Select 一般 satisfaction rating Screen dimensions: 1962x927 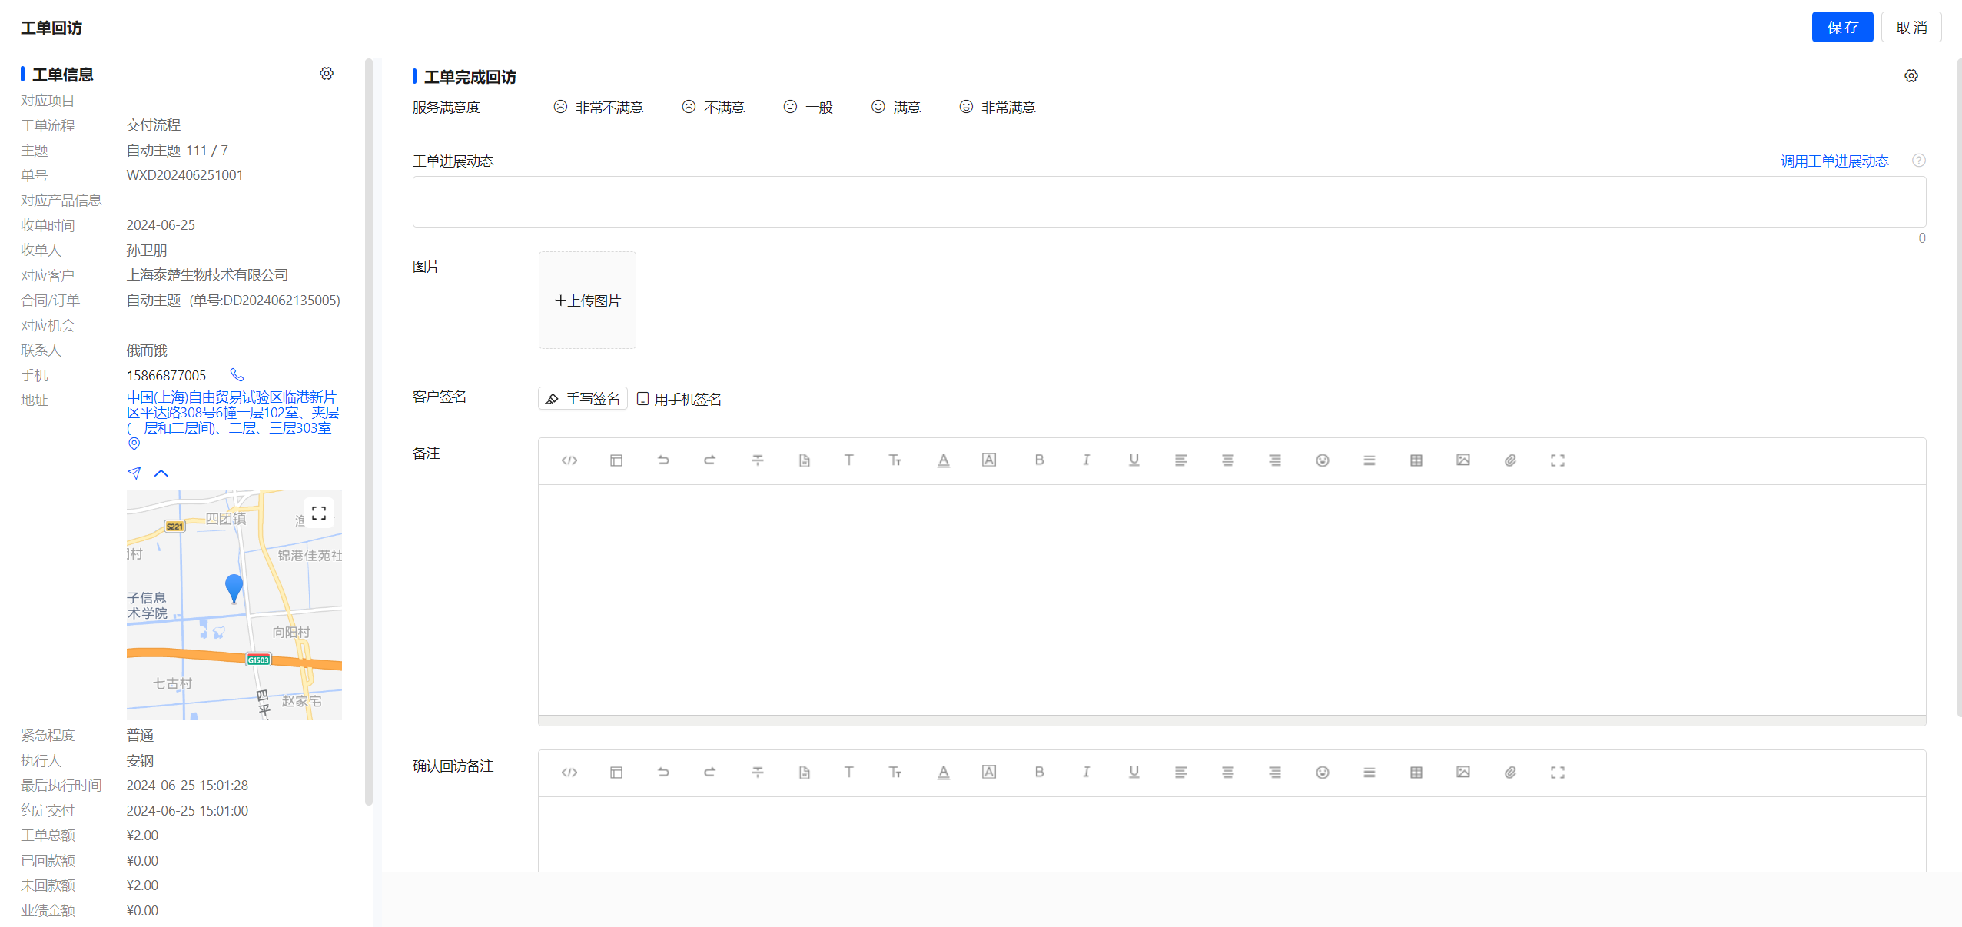[x=808, y=107]
